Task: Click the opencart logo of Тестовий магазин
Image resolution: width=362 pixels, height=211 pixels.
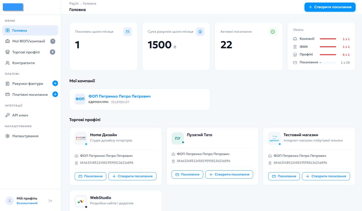Action: click(274, 138)
